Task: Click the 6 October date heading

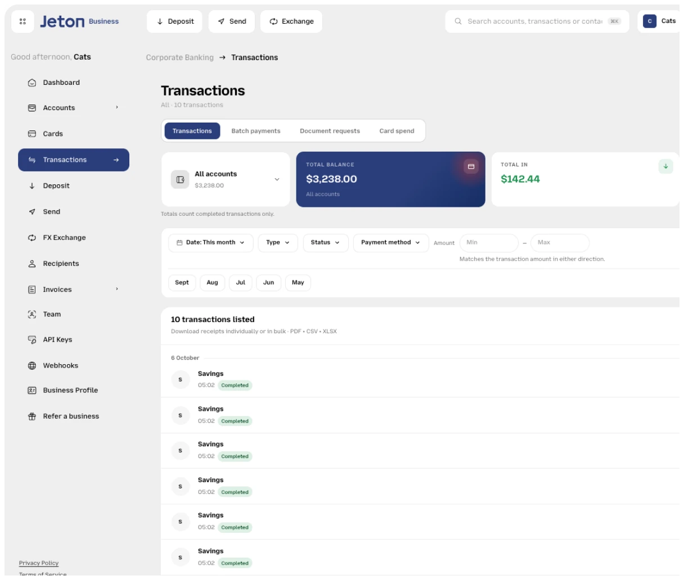Action: (x=185, y=358)
